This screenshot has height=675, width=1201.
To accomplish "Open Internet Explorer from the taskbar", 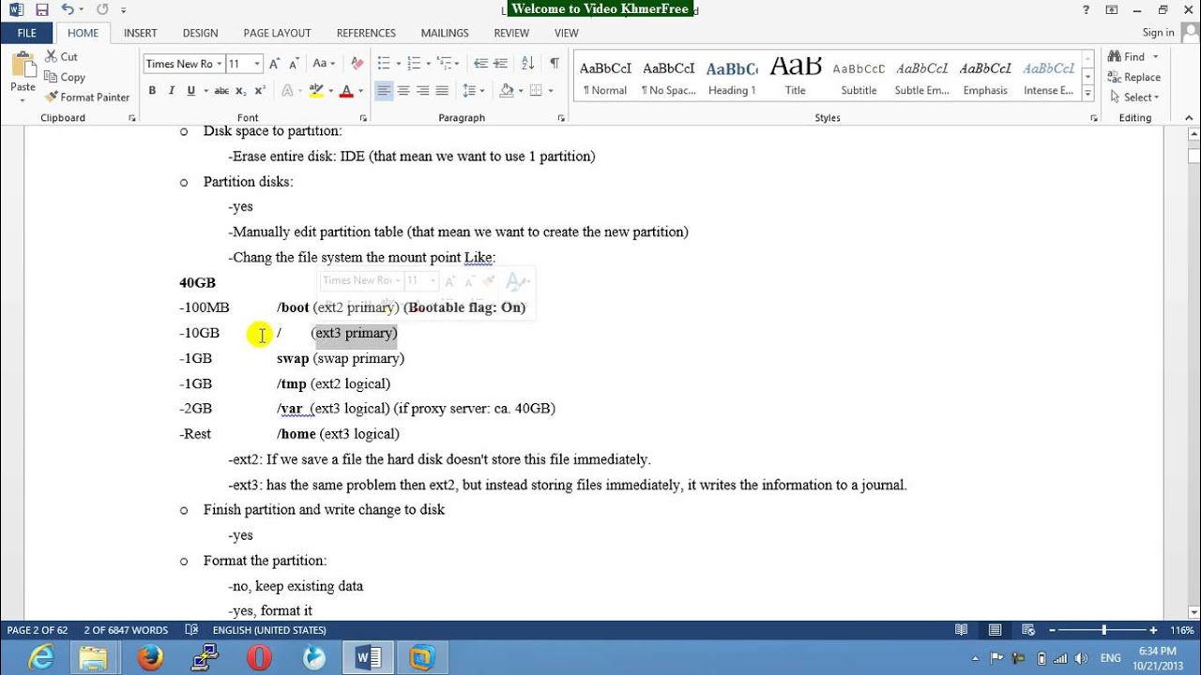I will point(40,658).
